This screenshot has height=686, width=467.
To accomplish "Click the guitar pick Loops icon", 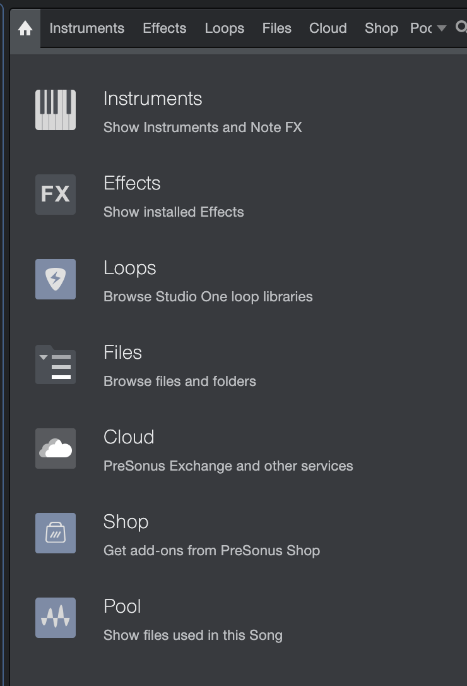I will tap(56, 279).
